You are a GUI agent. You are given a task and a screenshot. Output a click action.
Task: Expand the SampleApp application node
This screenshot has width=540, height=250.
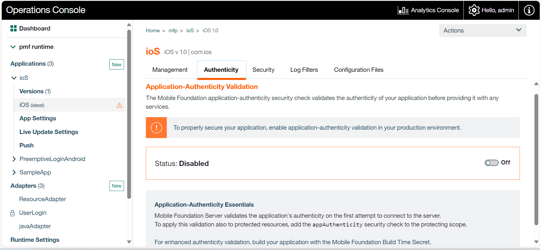(x=14, y=172)
